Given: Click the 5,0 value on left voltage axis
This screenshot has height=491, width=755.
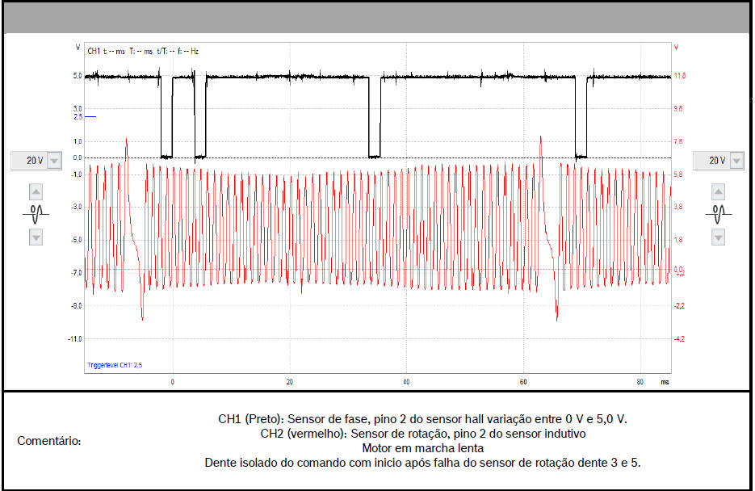Looking at the screenshot, I should tap(78, 76).
